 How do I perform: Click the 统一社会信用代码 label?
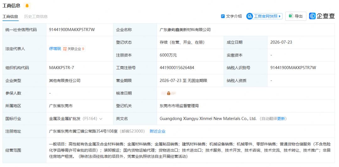21,30
